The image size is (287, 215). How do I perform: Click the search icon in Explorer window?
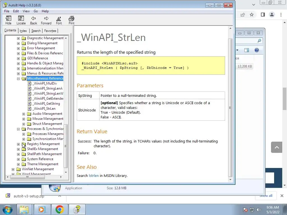pyautogui.click(x=259, y=41)
